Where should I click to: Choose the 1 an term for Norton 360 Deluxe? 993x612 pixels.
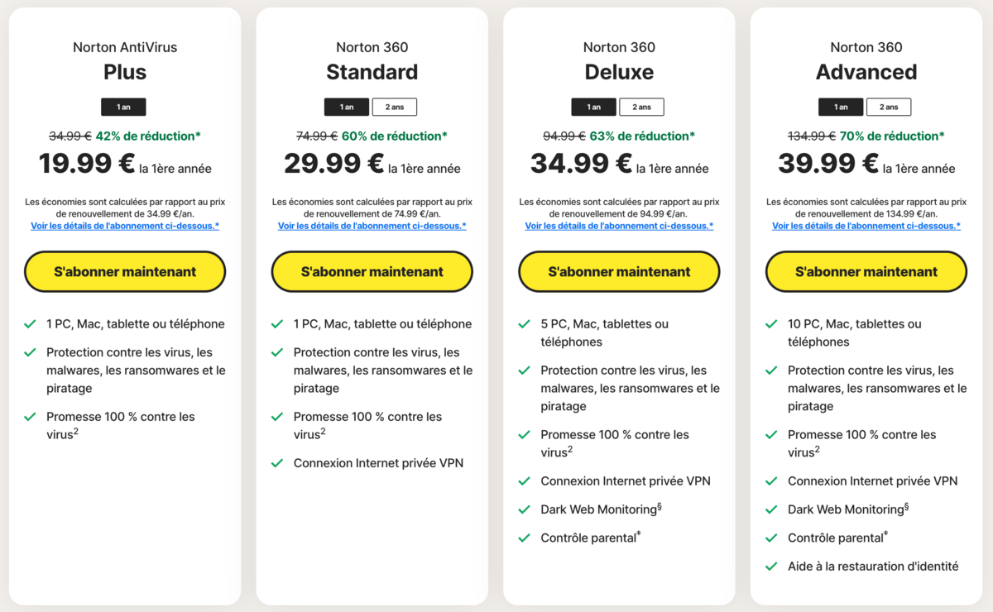[593, 107]
